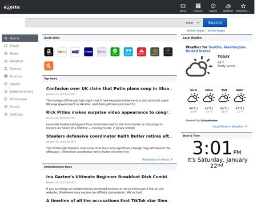
Task: Open the Email icon in the header bar
Action: (x=183, y=8)
